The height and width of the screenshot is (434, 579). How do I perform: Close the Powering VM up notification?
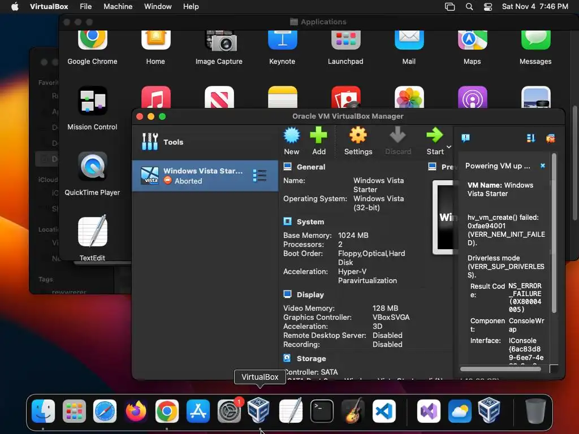coord(542,166)
